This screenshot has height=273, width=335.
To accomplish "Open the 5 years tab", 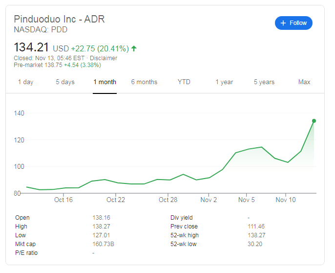I will [264, 82].
